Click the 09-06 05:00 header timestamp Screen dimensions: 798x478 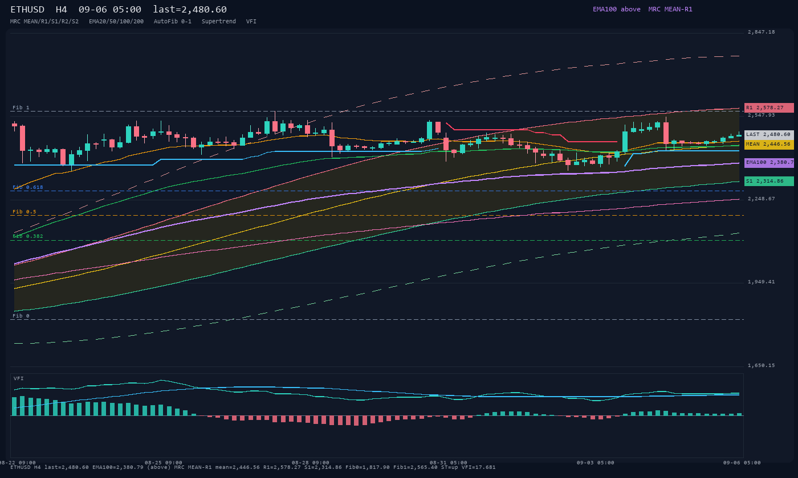coord(110,10)
